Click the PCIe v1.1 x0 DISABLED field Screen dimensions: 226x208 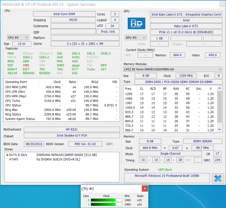(186, 32)
